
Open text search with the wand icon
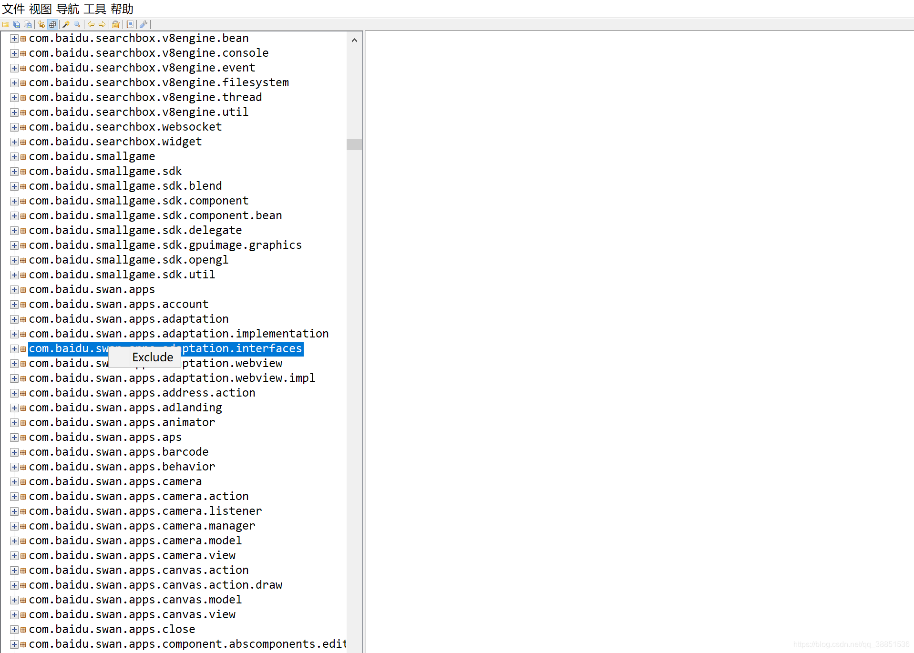coord(66,24)
